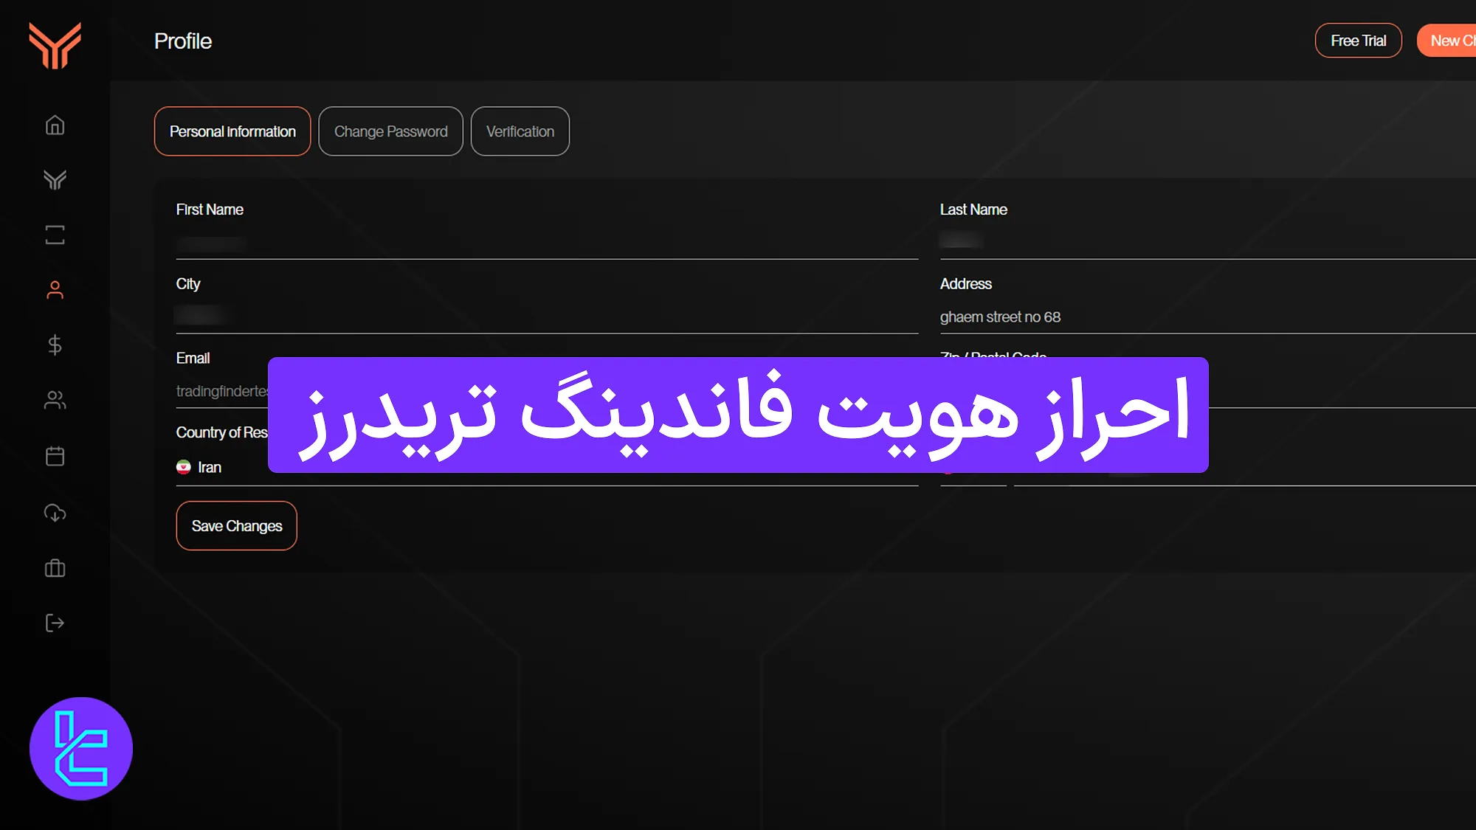Log out using the exit arrow icon

click(x=55, y=623)
